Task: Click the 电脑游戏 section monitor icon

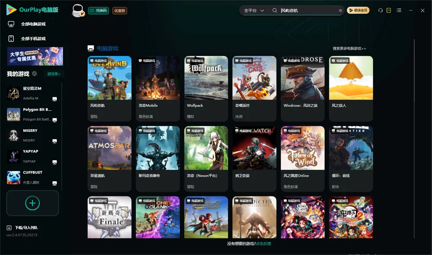Action: 91,48
